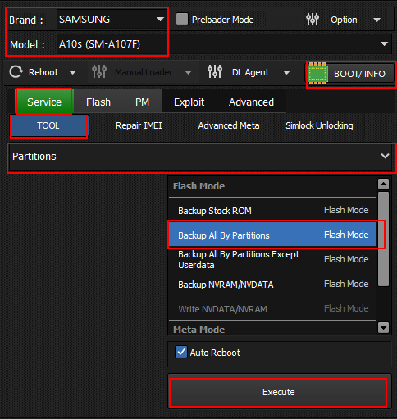Click the Manual Loader sliders icon
The height and width of the screenshot is (419, 397).
pos(99,72)
